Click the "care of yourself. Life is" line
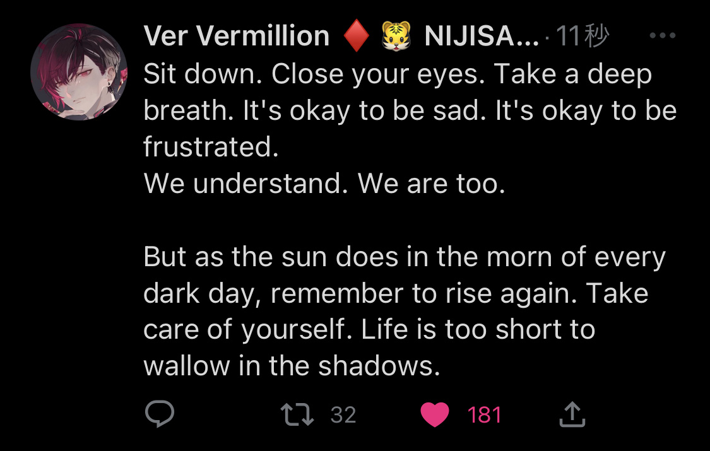The width and height of the screenshot is (710, 451). 369,329
